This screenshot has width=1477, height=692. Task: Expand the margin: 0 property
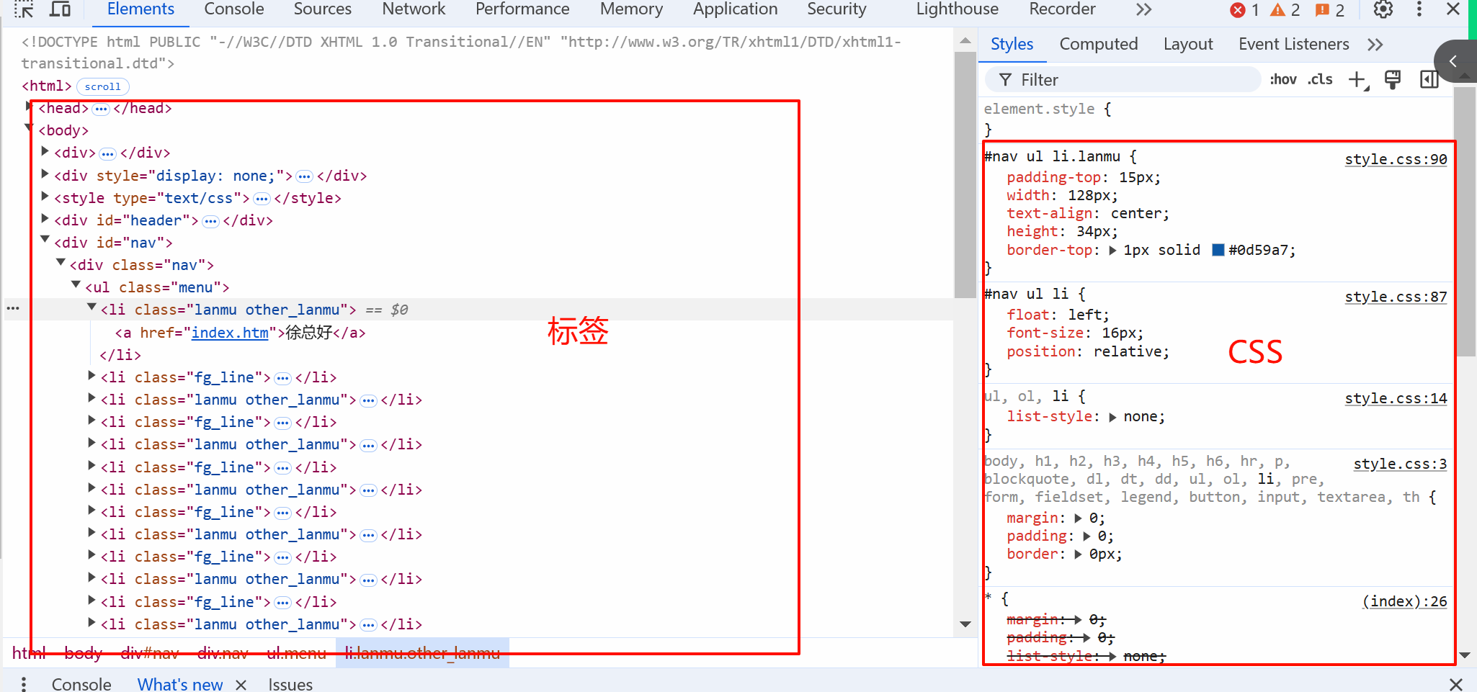(1078, 518)
